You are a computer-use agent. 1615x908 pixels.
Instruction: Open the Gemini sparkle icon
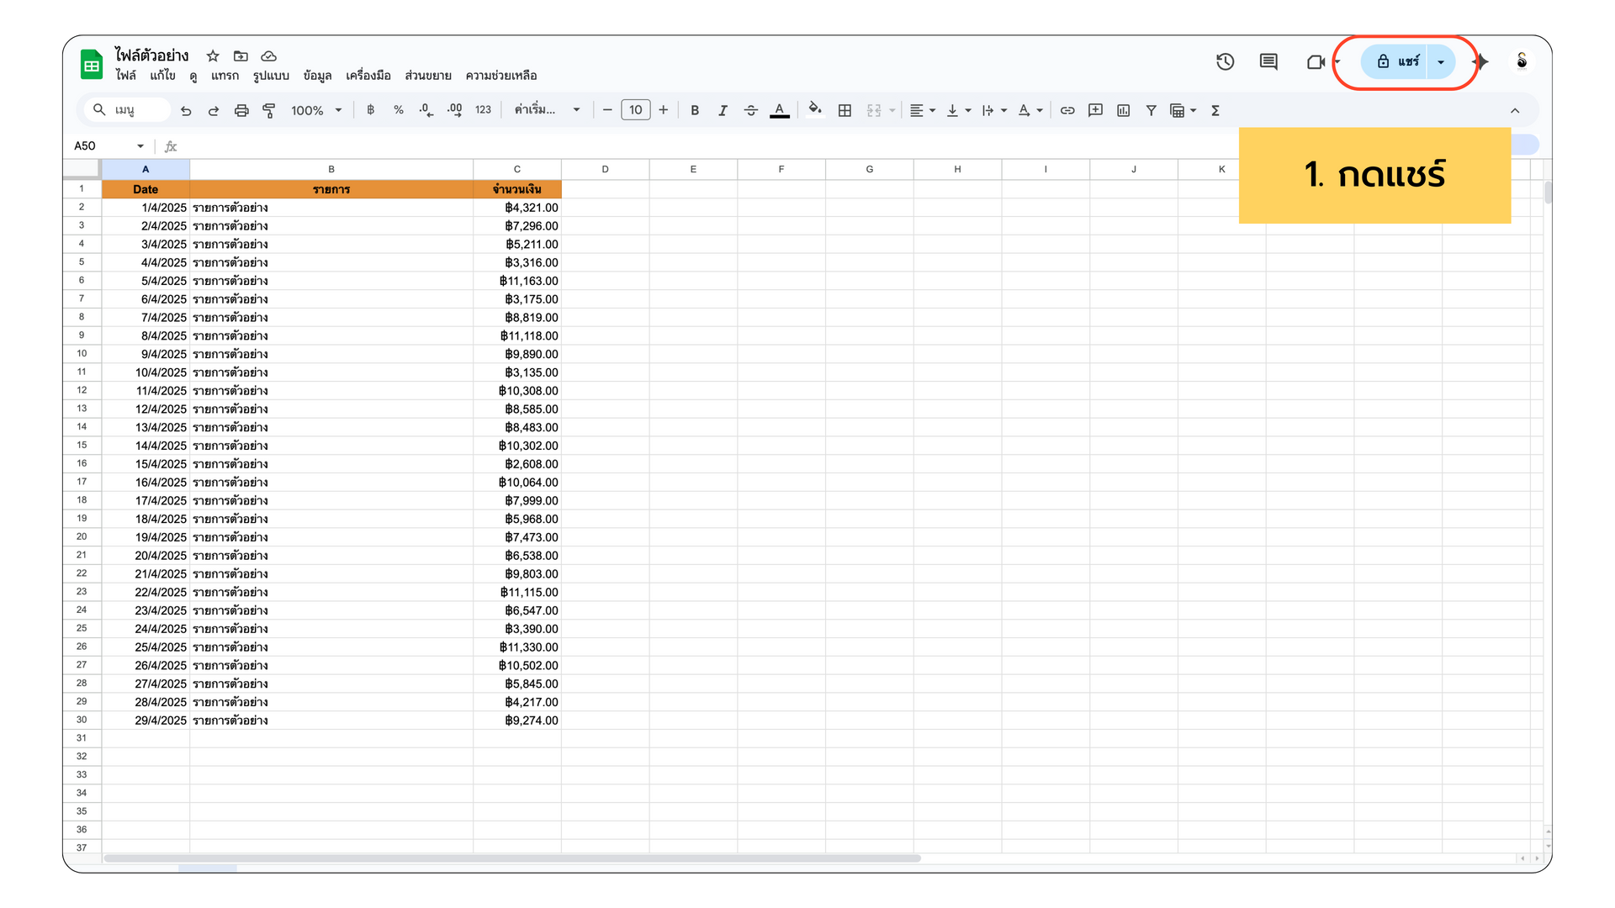[x=1480, y=61]
